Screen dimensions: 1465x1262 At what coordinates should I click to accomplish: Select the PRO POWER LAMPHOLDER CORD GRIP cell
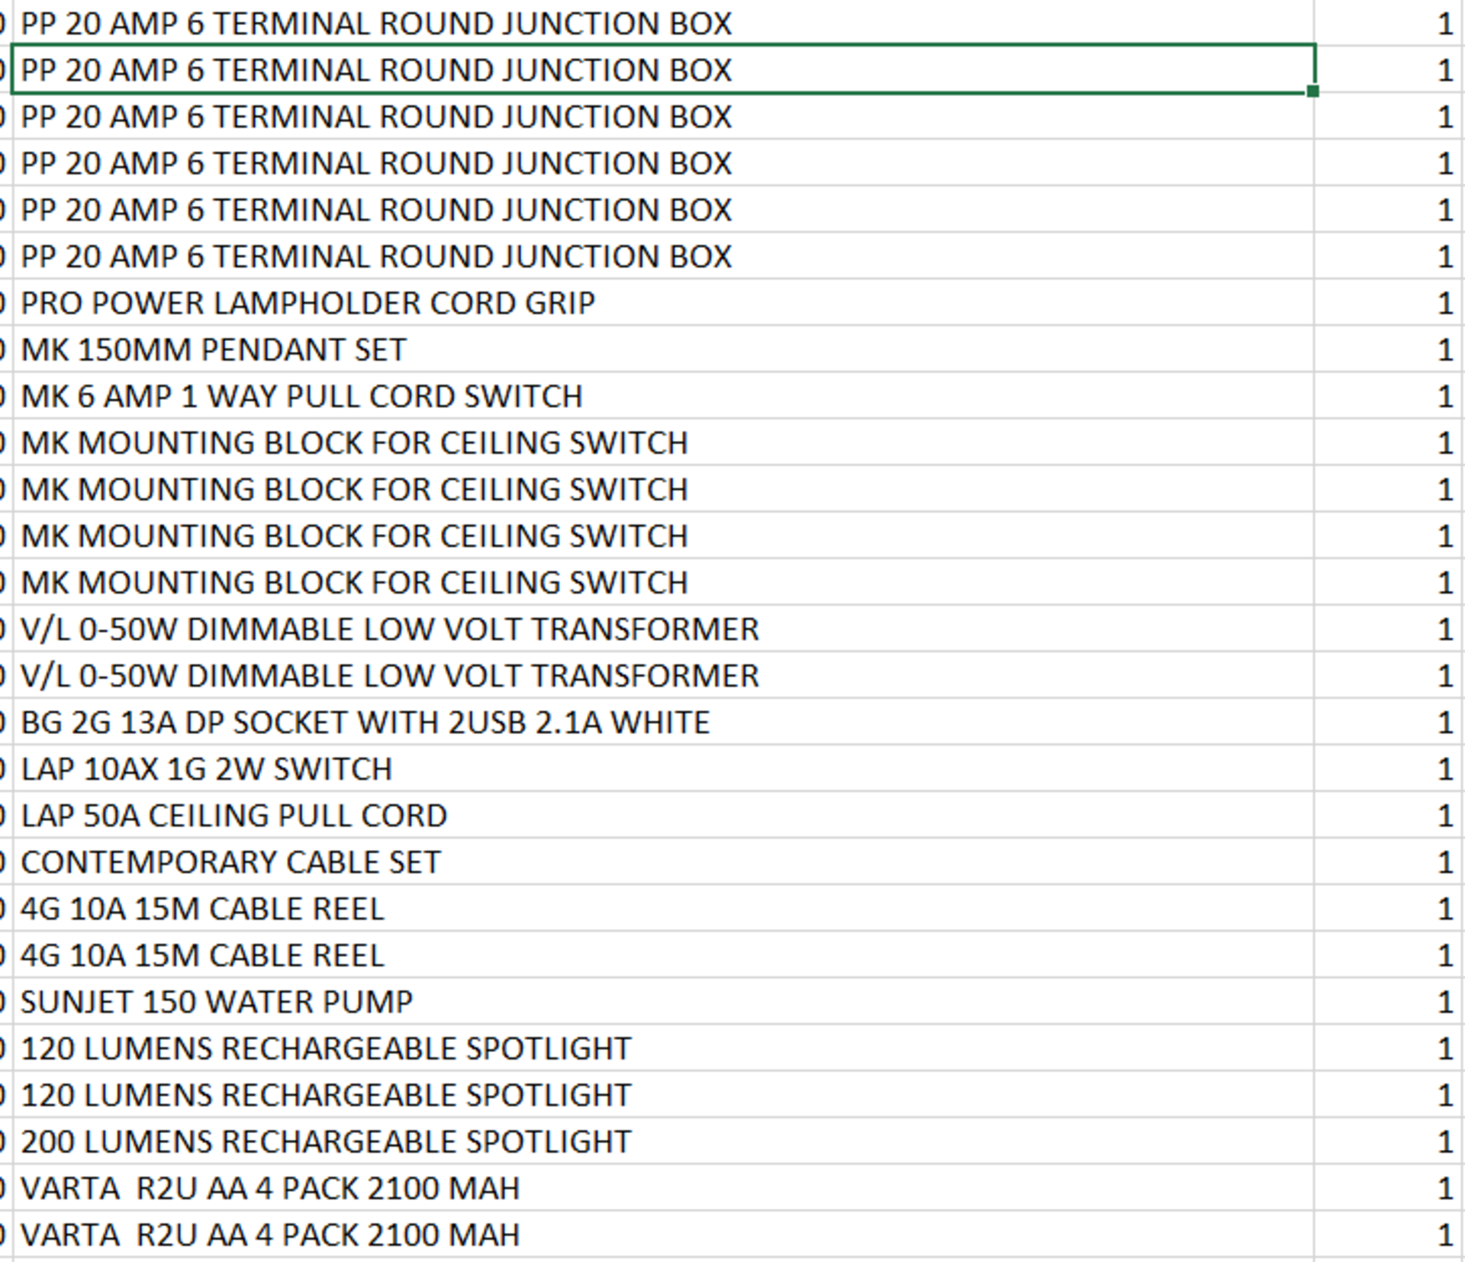tap(663, 303)
